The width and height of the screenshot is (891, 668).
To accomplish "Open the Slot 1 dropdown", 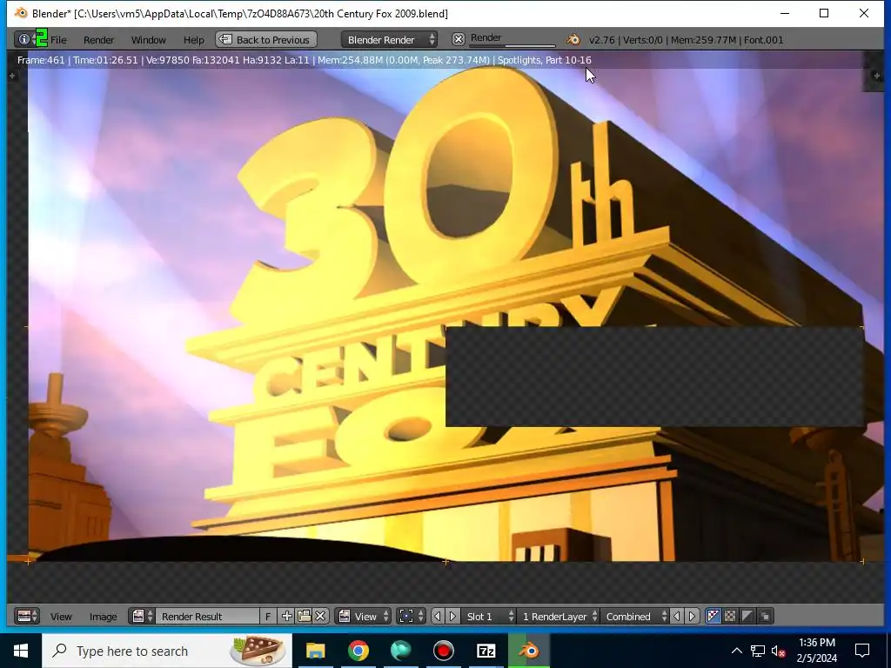I will pos(488,617).
